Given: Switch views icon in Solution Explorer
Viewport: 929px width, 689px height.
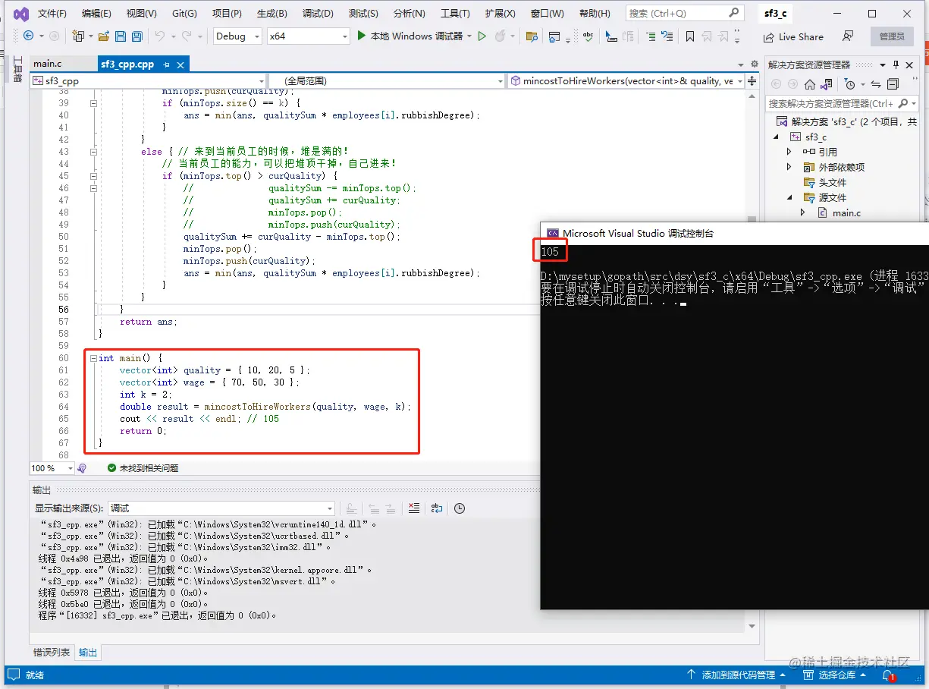Looking at the screenshot, I should (827, 84).
